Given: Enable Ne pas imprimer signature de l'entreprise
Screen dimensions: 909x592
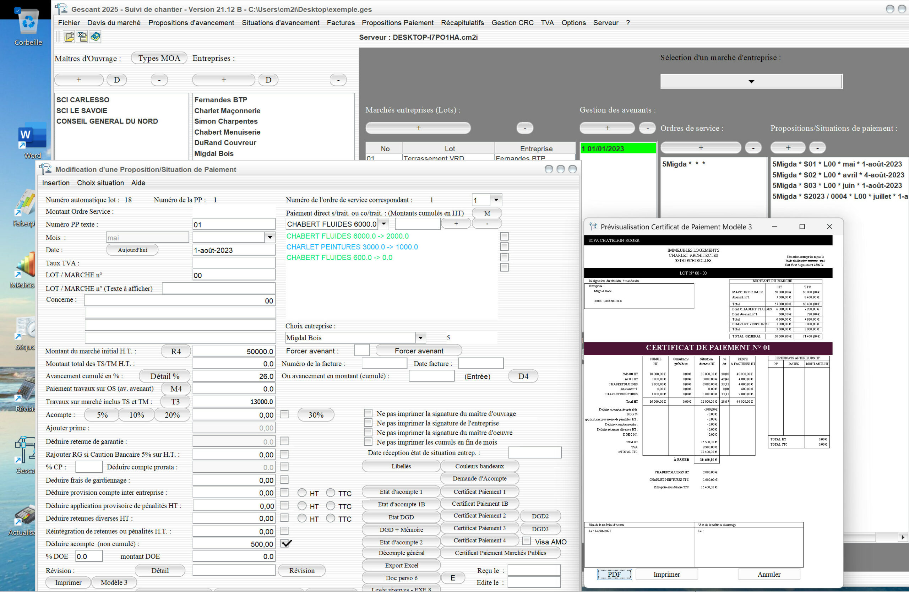Looking at the screenshot, I should [368, 423].
